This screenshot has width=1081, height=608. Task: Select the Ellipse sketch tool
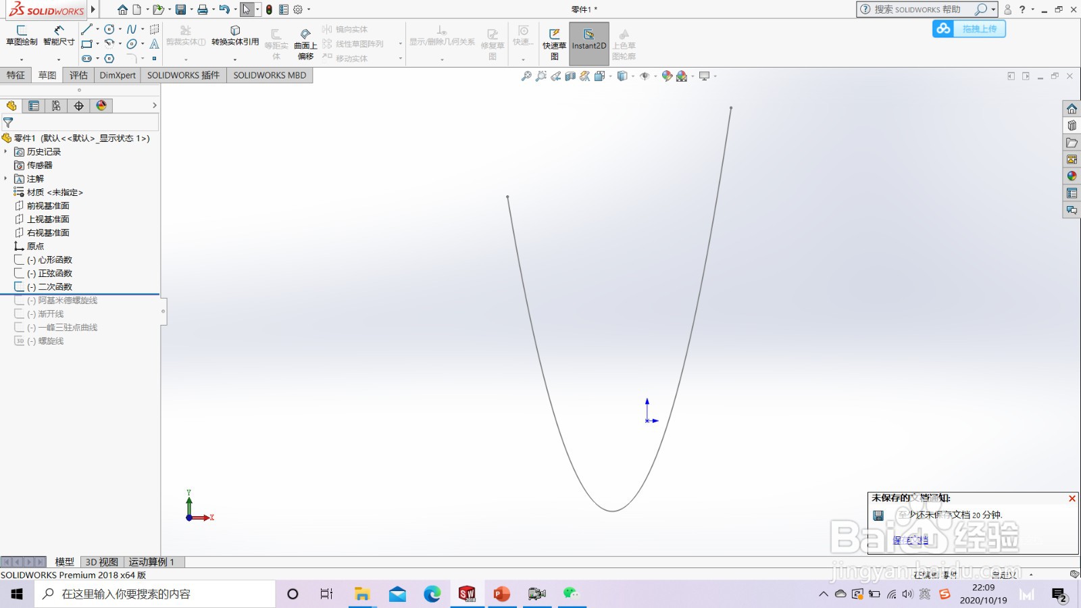pyautogui.click(x=132, y=44)
